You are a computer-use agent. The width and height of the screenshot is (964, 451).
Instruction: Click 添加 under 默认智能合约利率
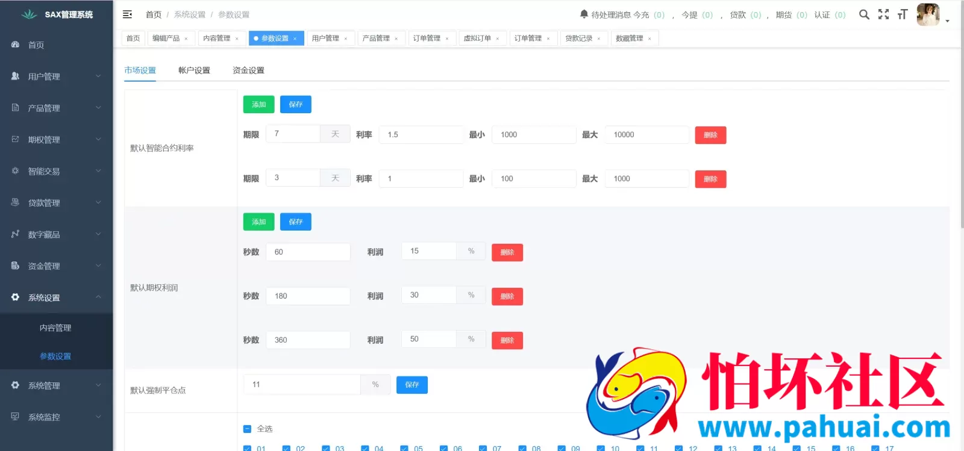point(259,104)
